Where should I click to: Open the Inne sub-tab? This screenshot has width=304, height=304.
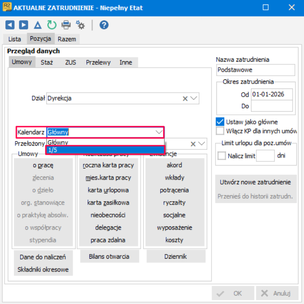[x=126, y=63]
